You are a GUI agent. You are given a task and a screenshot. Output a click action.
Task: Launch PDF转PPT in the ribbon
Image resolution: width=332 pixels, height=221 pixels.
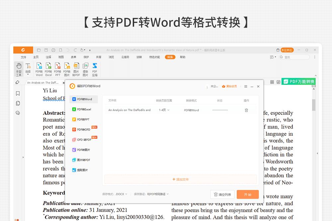[57, 69]
